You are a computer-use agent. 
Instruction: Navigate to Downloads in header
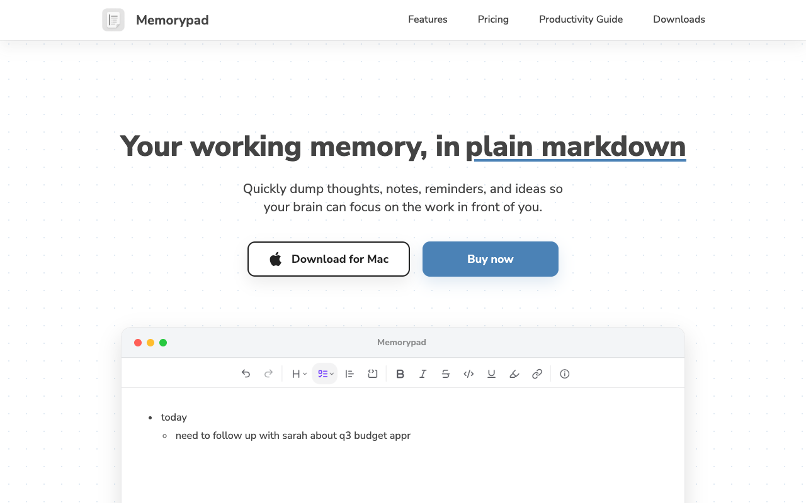pos(679,19)
